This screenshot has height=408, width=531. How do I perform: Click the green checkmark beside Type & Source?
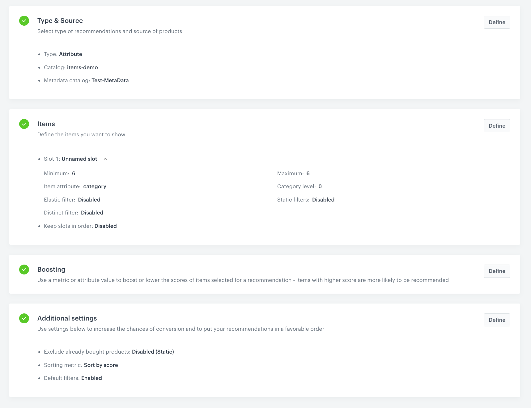[x=24, y=21]
